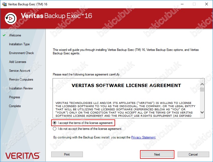Select I accept the terms radio button

pyautogui.click(x=55, y=123)
